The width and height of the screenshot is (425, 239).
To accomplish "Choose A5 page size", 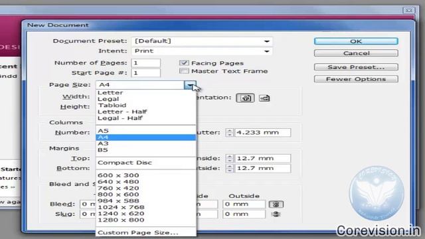I will (x=146, y=131).
